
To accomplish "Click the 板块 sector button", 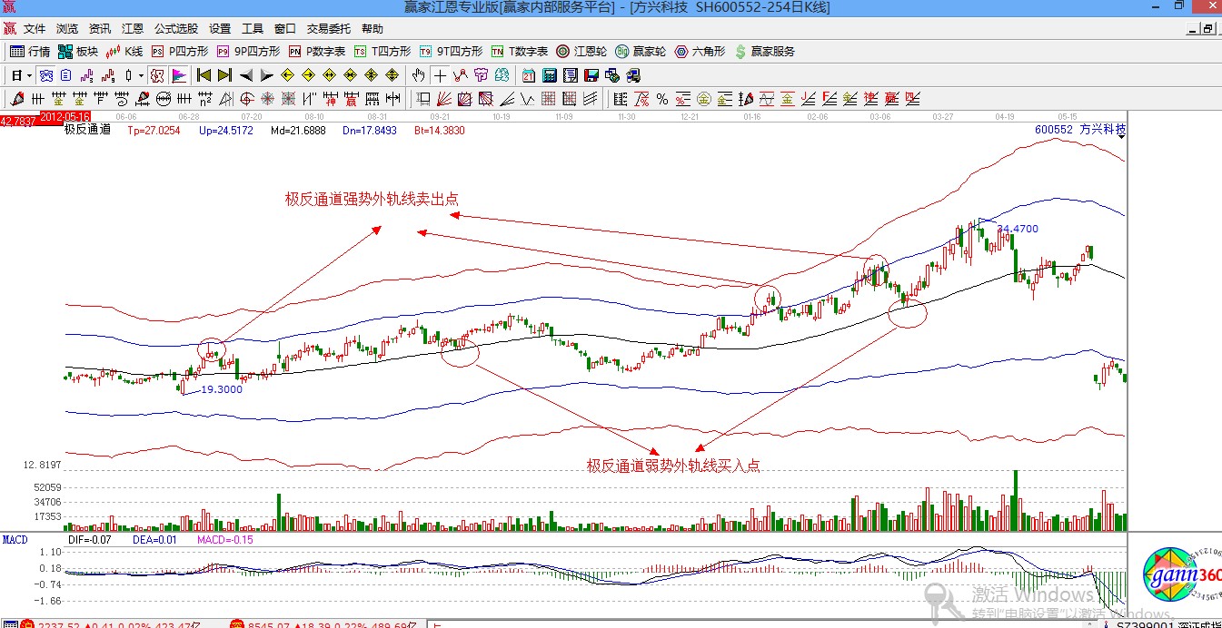I will (x=78, y=52).
